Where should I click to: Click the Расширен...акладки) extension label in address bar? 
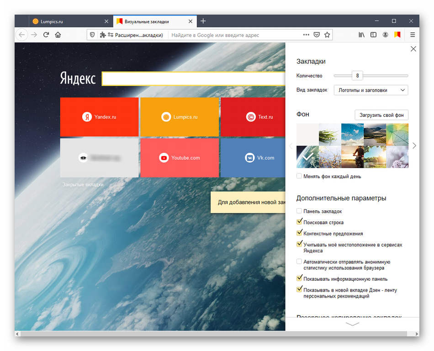139,35
